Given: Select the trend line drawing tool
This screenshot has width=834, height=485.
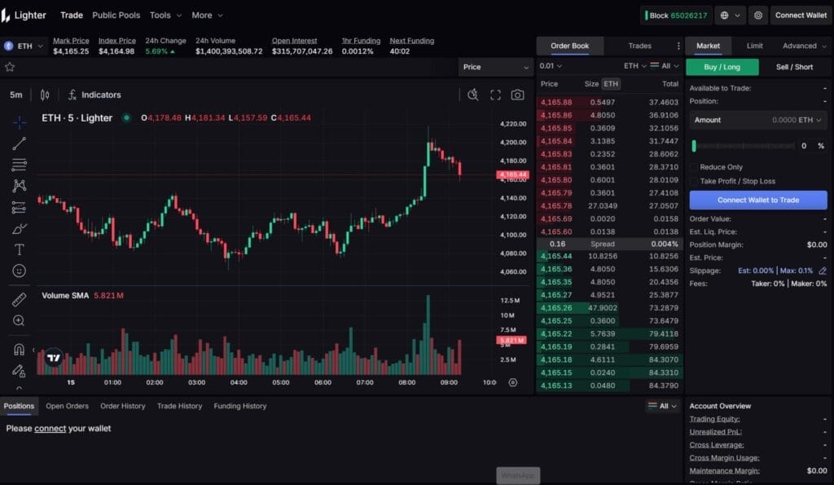Looking at the screenshot, I should click(x=20, y=143).
